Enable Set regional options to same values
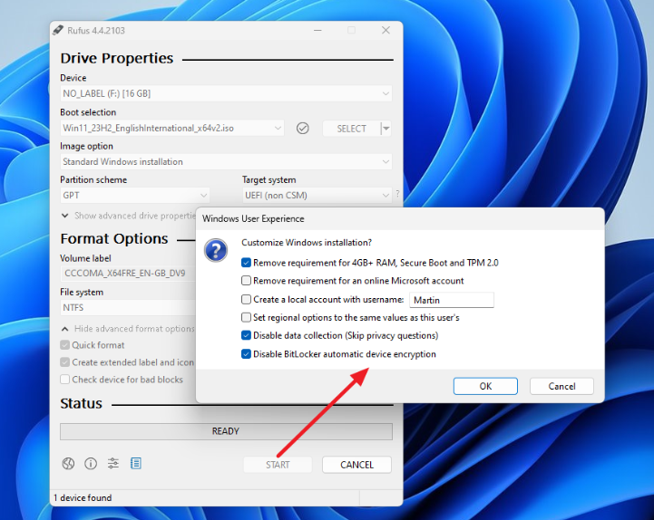 246,317
